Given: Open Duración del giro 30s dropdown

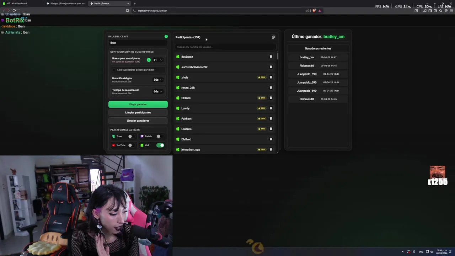Looking at the screenshot, I should point(158,80).
